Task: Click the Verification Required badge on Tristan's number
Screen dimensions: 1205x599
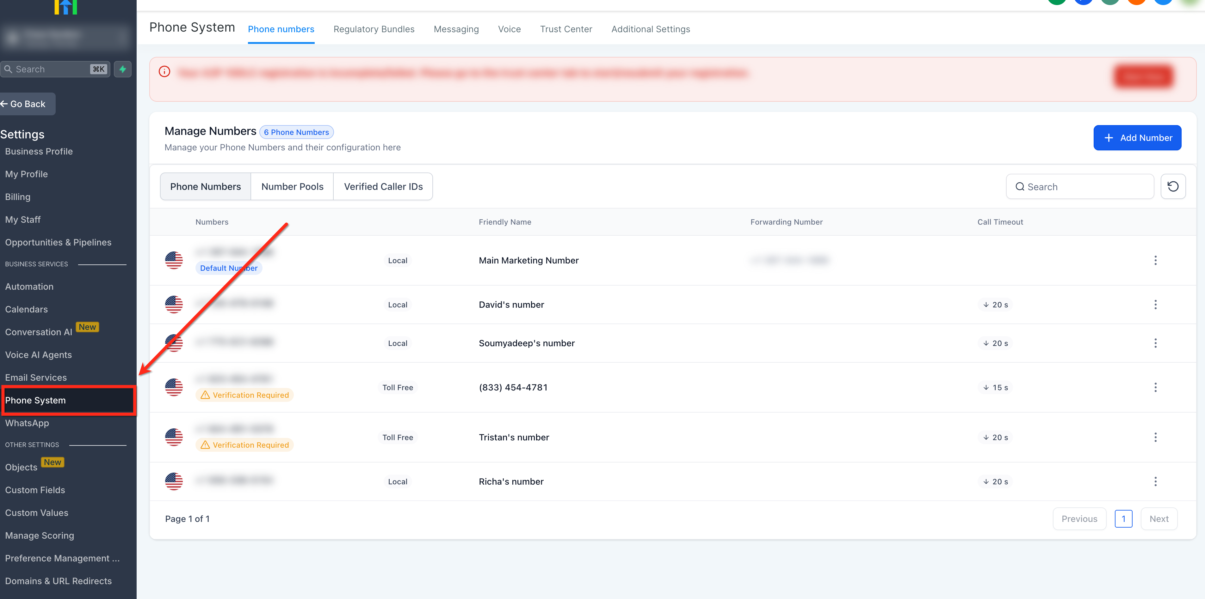Action: pyautogui.click(x=245, y=445)
